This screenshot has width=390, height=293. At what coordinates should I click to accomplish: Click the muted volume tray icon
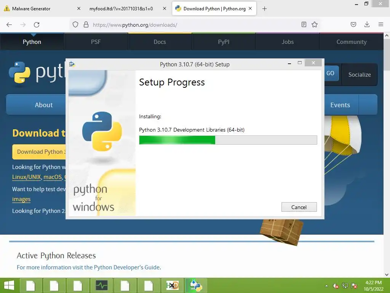tap(336, 286)
